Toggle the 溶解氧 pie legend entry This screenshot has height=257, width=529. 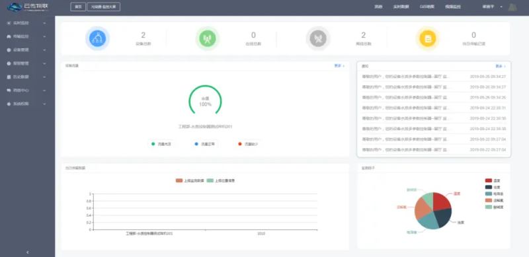pos(493,200)
